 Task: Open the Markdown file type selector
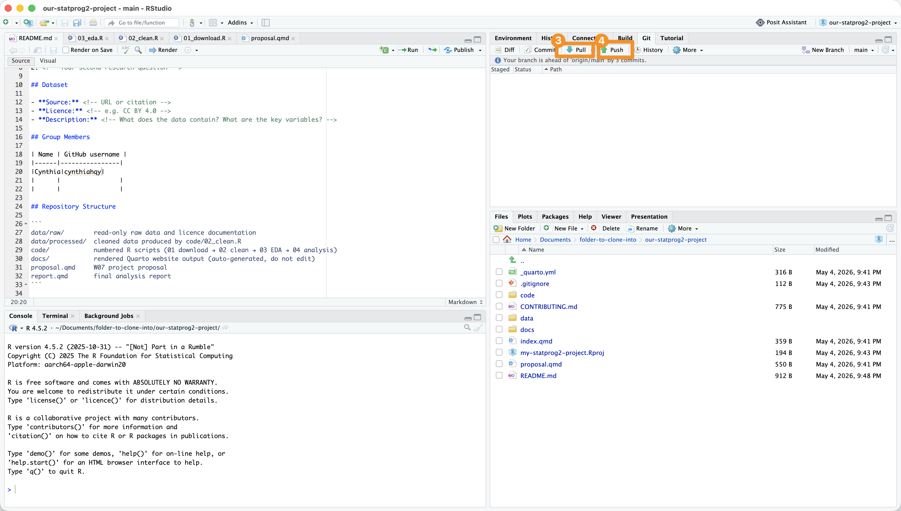pyautogui.click(x=465, y=302)
